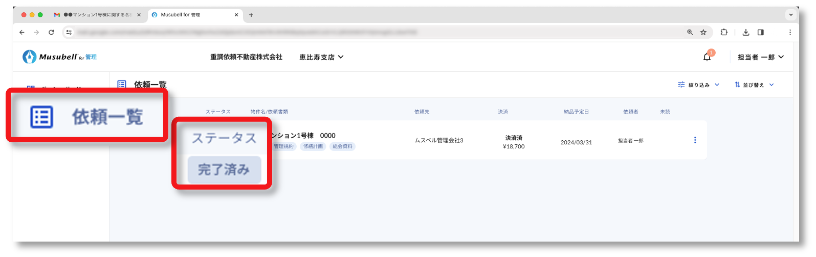Open the browser extensions puzzle icon
Image resolution: width=816 pixels, height=257 pixels.
(723, 32)
